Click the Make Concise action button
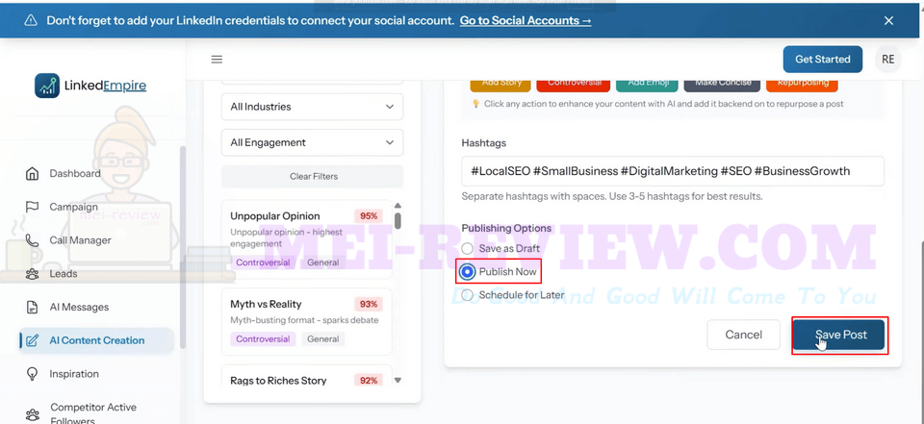This screenshot has width=924, height=424. click(723, 85)
